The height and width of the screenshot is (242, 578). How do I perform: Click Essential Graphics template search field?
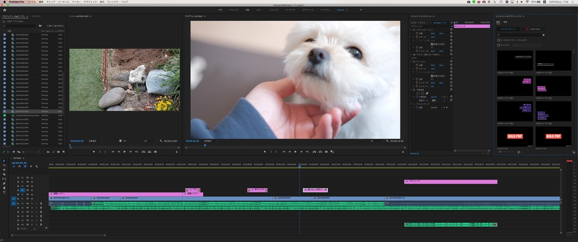(519, 35)
